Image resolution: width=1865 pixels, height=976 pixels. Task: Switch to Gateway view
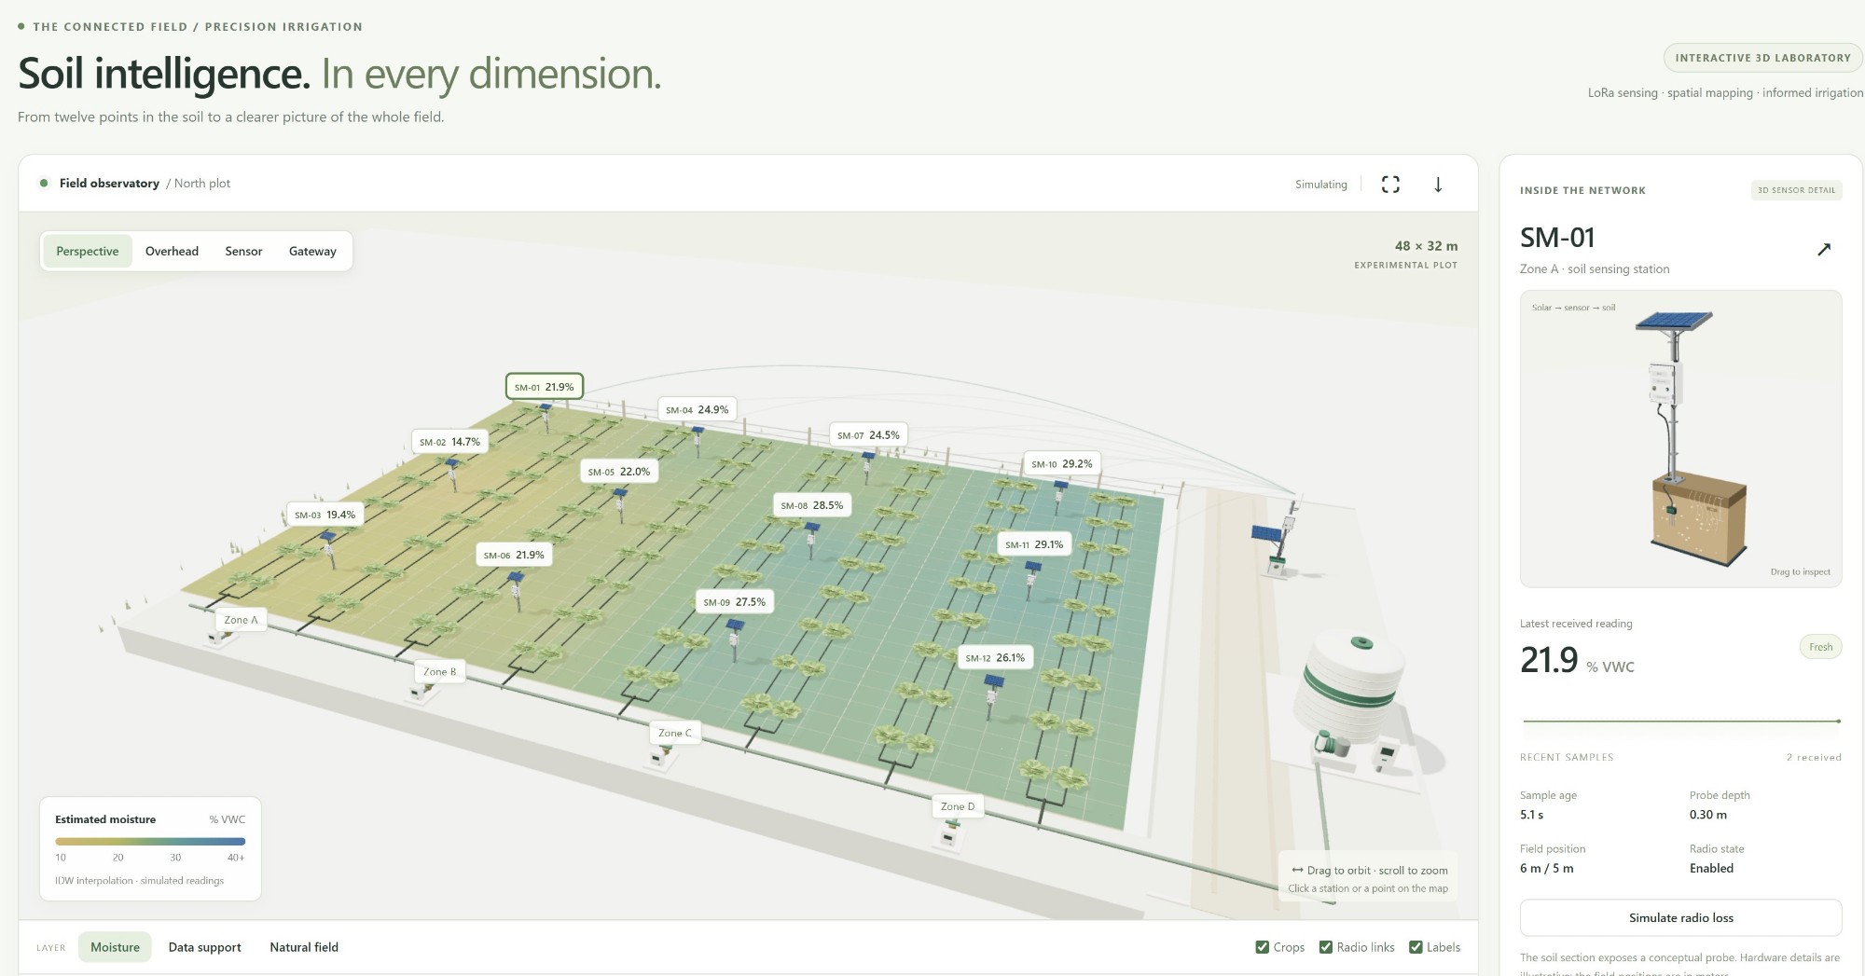(x=312, y=251)
